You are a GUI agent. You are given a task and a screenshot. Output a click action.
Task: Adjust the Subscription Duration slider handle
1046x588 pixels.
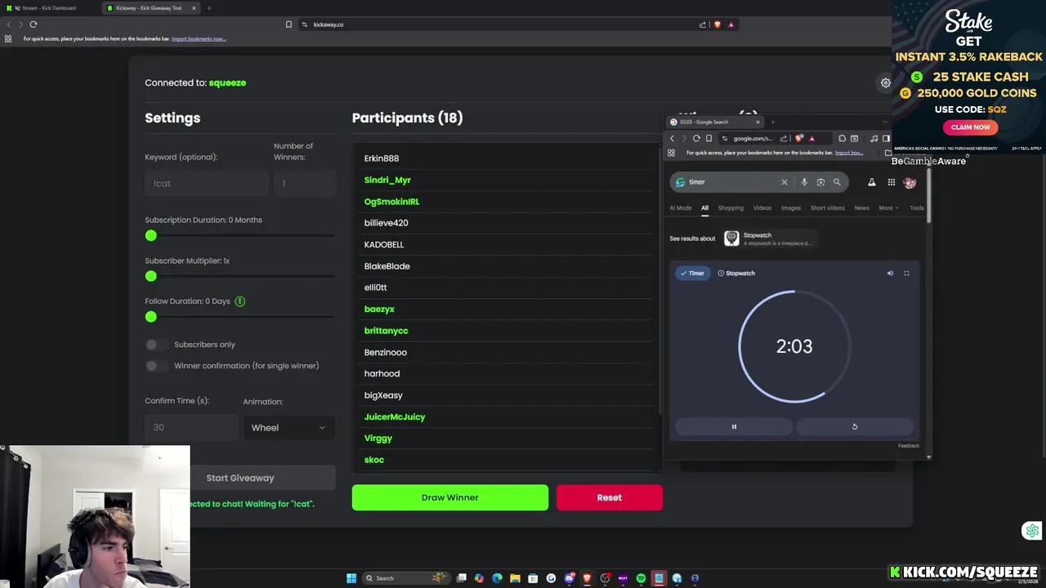point(150,235)
